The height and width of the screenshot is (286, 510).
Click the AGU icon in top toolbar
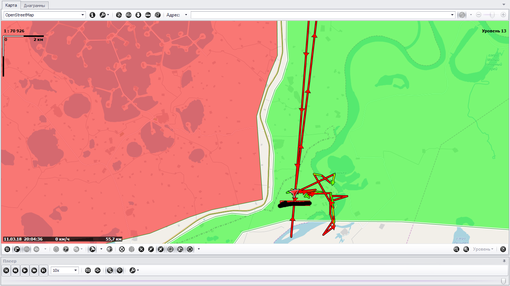click(128, 15)
